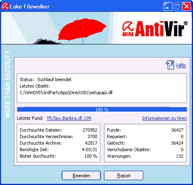Click Durchsuchte Archive value 42817

91,143
